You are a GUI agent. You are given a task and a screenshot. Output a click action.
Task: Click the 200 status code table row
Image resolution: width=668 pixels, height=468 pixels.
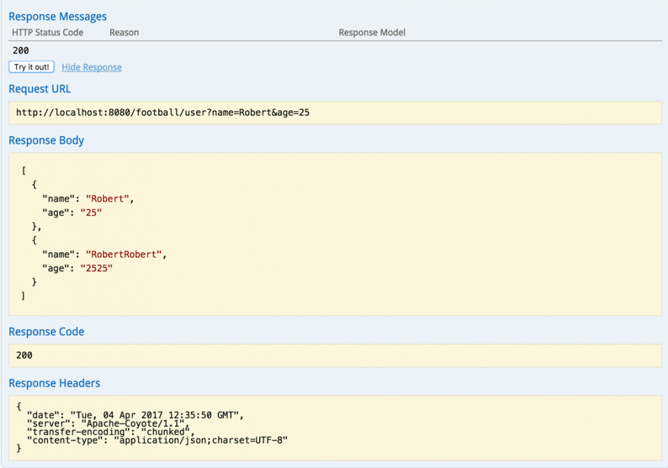pos(21,51)
